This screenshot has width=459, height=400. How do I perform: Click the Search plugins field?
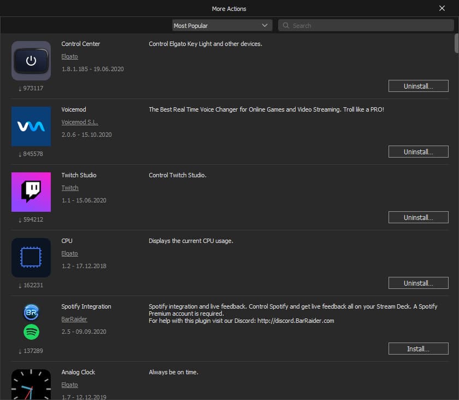pyautogui.click(x=366, y=26)
